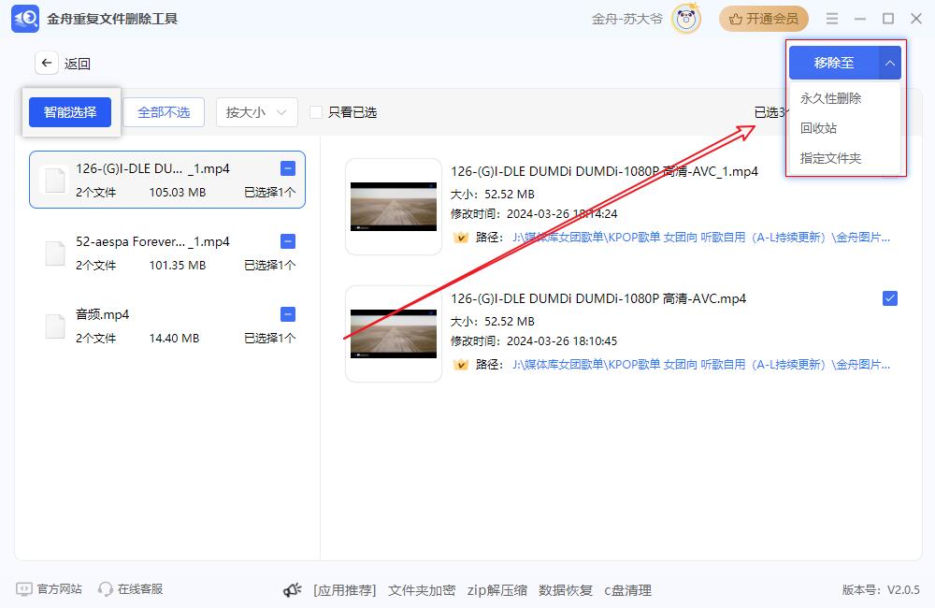Click the app logo in title bar
The image size is (935, 608).
click(25, 19)
